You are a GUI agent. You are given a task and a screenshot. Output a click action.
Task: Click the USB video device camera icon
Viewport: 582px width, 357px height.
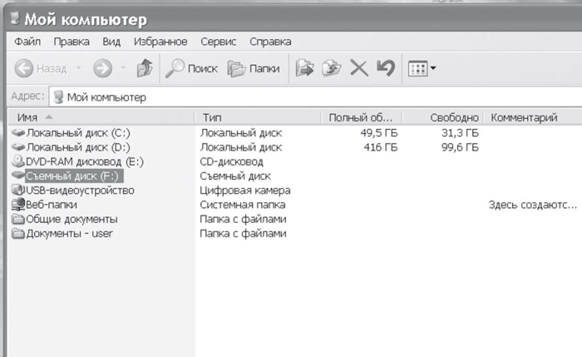click(x=17, y=190)
